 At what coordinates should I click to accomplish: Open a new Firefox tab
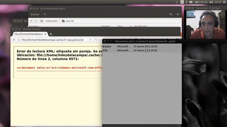[x=51, y=34]
